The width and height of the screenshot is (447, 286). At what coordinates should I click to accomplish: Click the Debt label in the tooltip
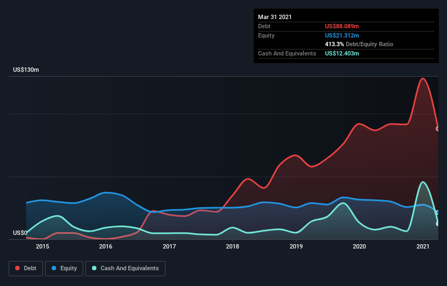(264, 26)
